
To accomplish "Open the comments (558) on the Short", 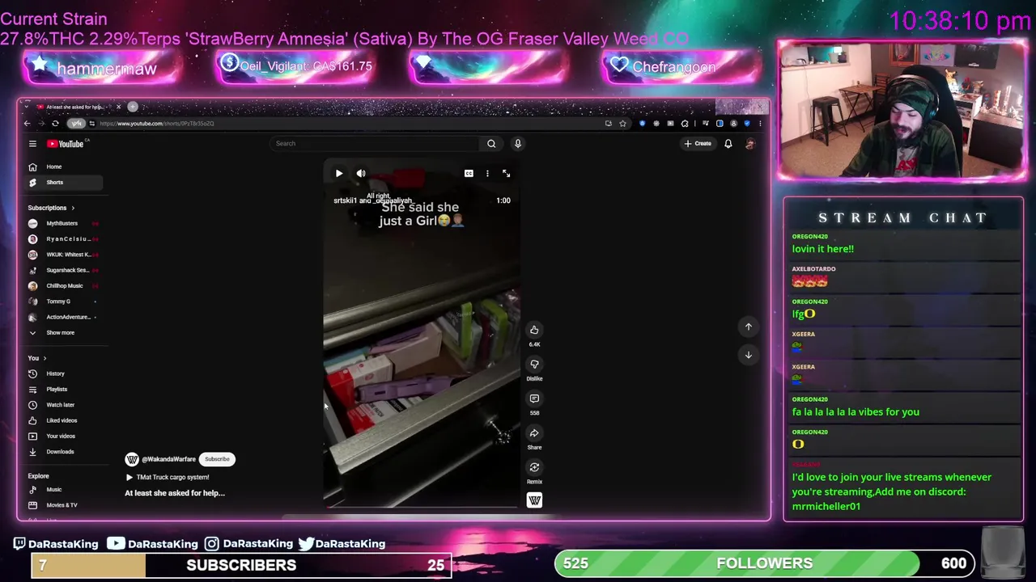I will point(534,399).
